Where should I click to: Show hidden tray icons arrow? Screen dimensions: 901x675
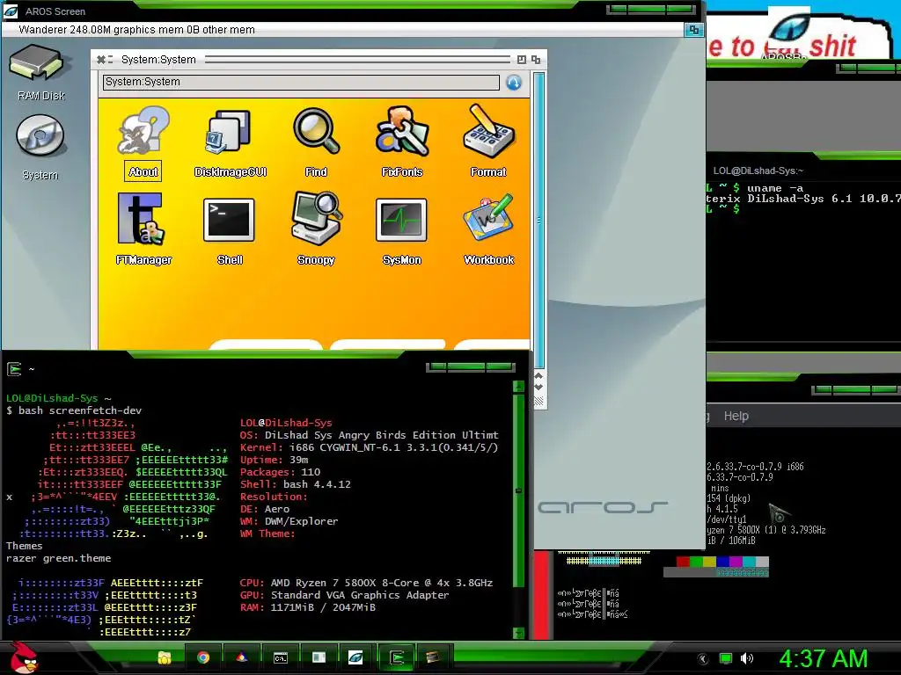[703, 659]
